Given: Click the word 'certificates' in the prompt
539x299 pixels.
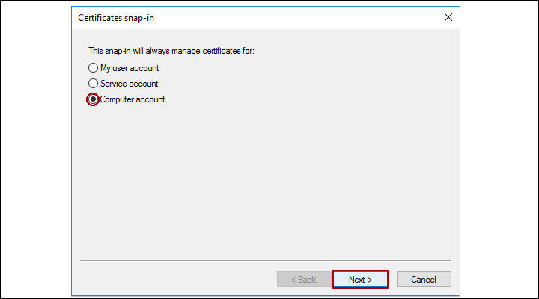Looking at the screenshot, I should (x=221, y=51).
